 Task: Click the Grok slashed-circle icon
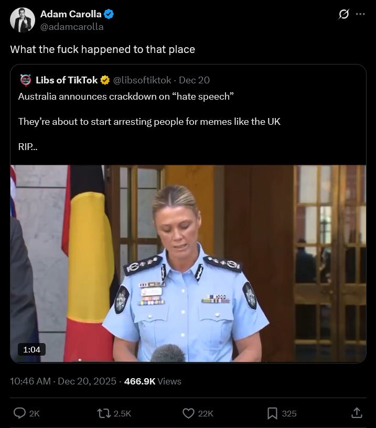pyautogui.click(x=343, y=14)
